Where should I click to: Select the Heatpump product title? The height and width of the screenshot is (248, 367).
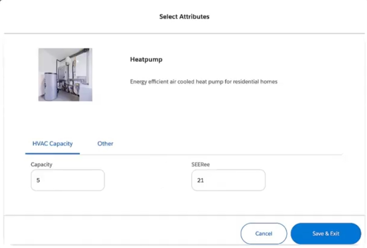coord(146,59)
